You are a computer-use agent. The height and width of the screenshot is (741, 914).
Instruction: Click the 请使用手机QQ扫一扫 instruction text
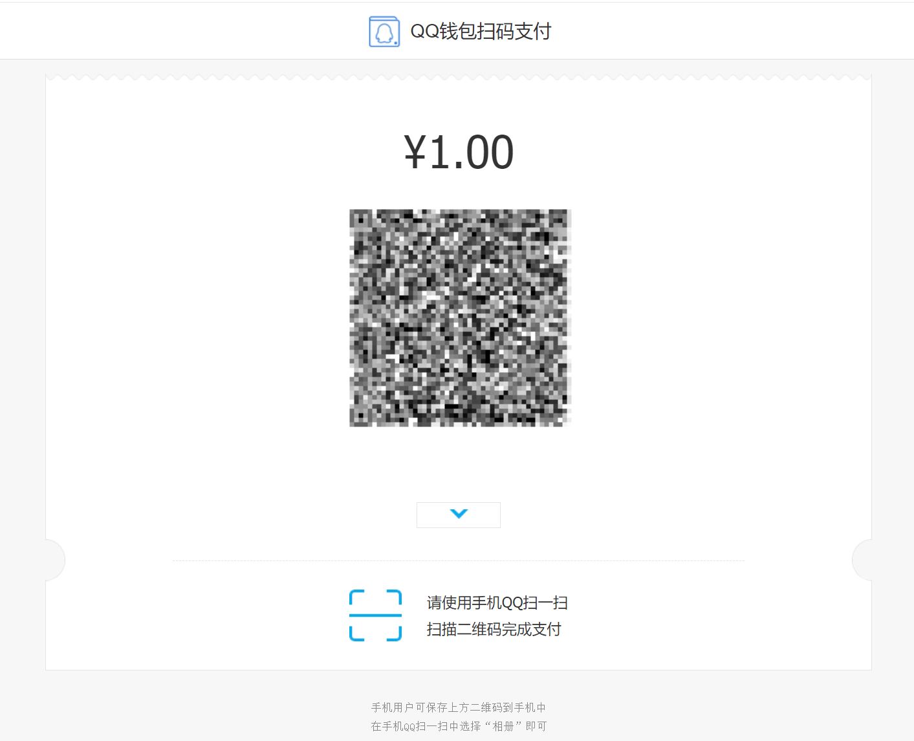(x=497, y=603)
